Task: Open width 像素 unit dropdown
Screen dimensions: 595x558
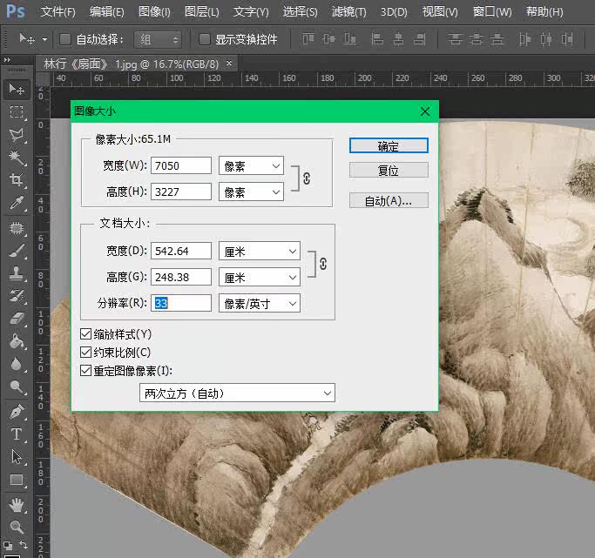Action: tap(251, 165)
